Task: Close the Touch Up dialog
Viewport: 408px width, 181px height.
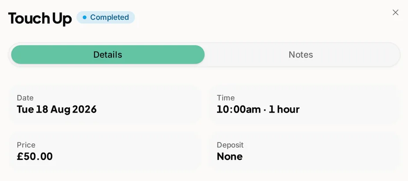Action: [x=395, y=13]
